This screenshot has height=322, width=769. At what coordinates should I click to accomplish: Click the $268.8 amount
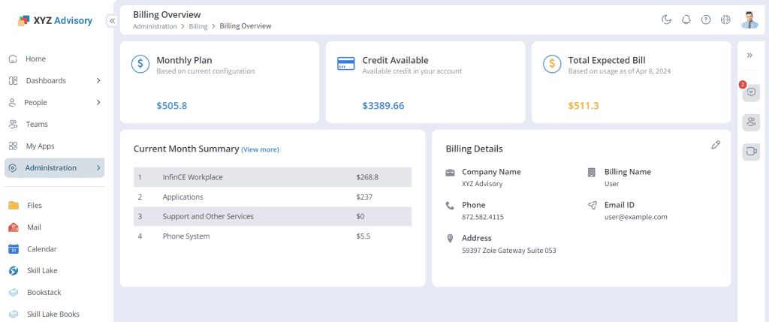tap(367, 177)
